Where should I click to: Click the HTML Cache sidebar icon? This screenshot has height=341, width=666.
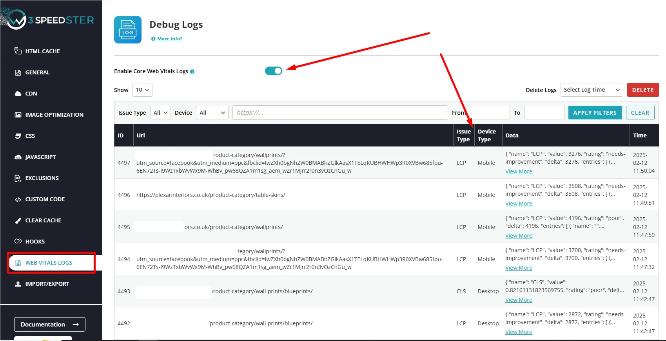[x=18, y=51]
